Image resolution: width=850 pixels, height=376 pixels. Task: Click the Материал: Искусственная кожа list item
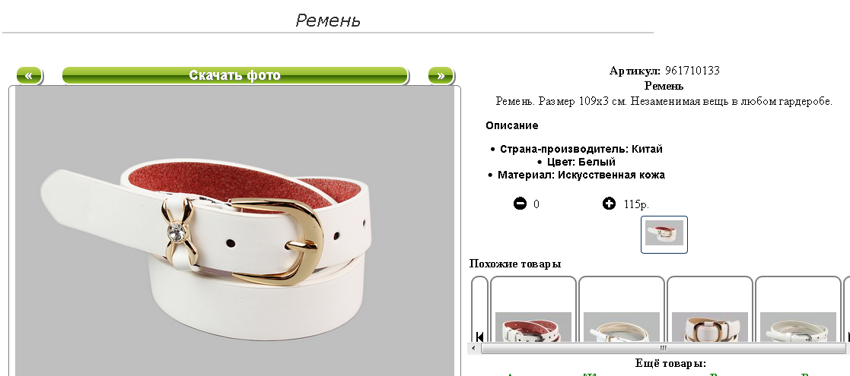click(581, 175)
